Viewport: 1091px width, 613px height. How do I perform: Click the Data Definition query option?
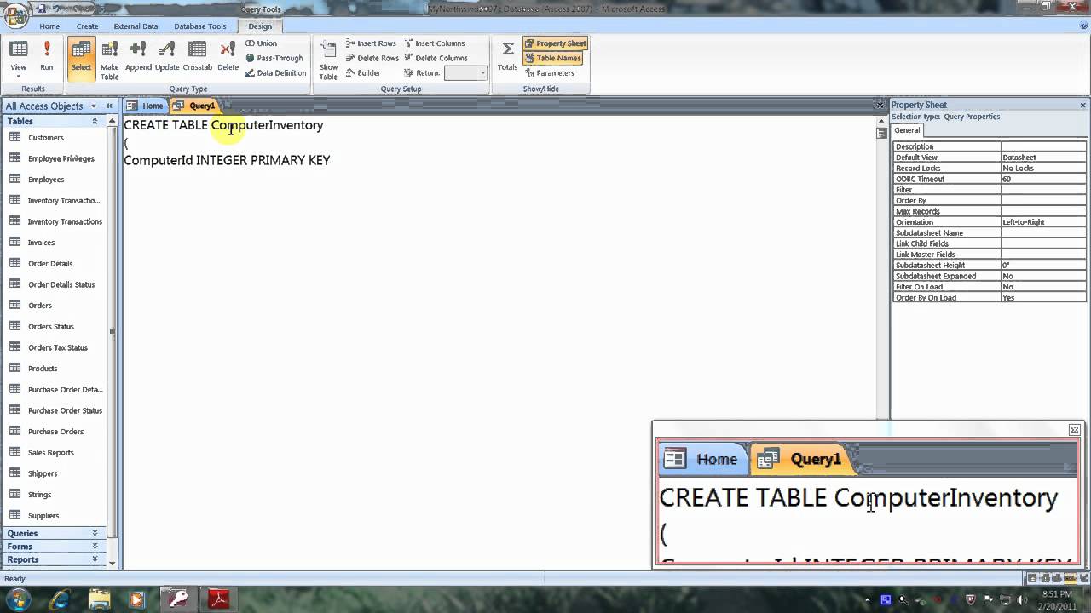(275, 73)
